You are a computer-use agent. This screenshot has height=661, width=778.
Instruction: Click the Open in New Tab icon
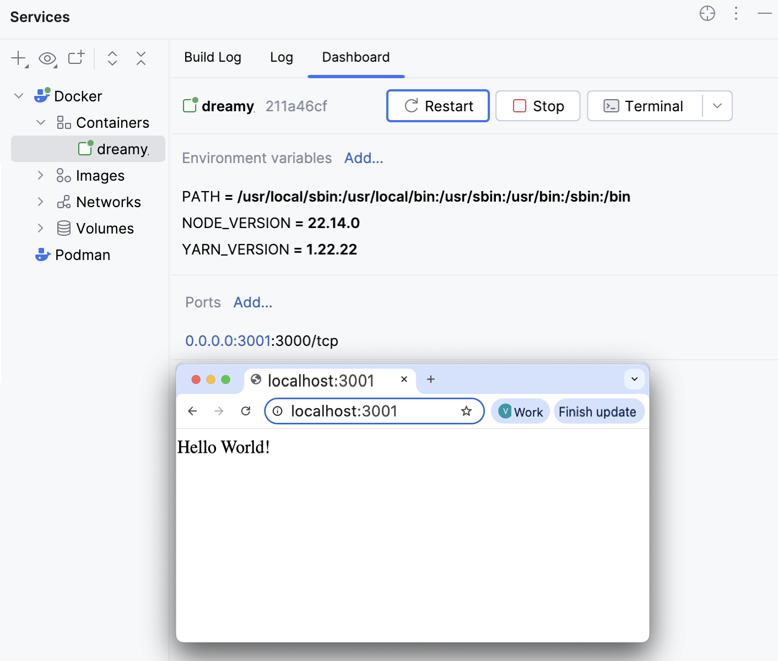click(x=77, y=57)
